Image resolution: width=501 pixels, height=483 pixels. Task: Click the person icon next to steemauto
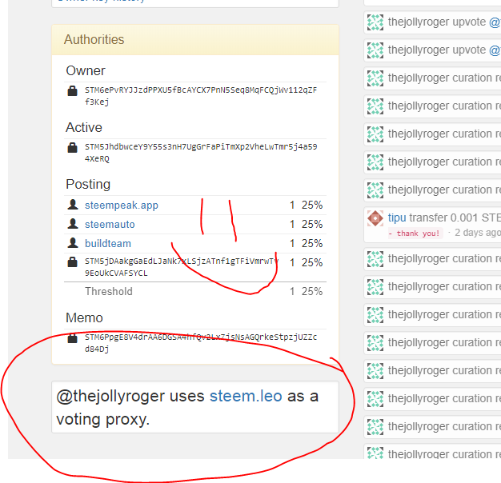[73, 224]
